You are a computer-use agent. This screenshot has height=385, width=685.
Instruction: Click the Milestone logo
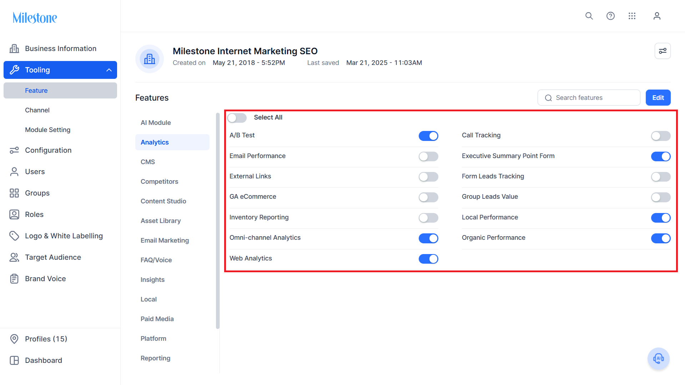pos(35,18)
